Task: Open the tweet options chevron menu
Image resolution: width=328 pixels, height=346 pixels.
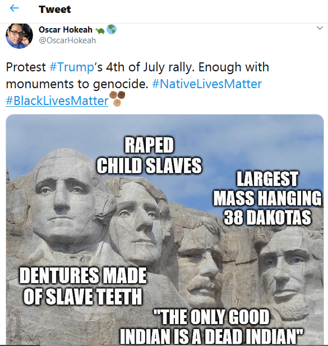Action: [320, 28]
